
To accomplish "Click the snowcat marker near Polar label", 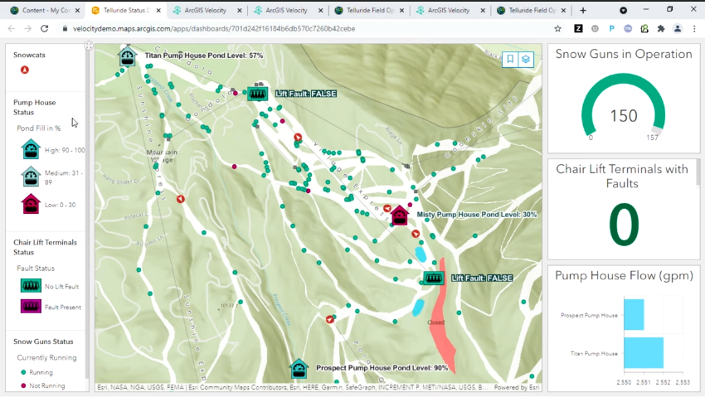I will point(330,319).
